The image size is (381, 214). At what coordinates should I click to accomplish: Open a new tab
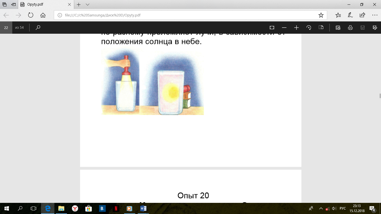[x=79, y=4]
